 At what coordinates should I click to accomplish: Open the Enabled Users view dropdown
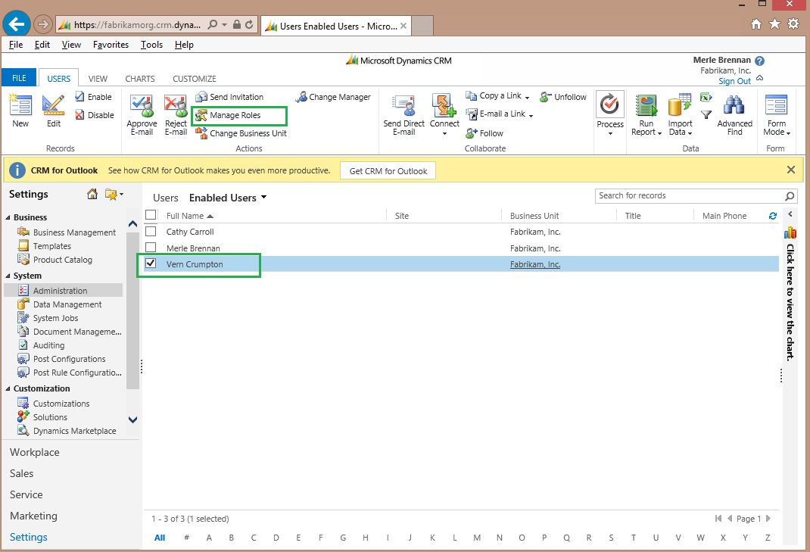click(262, 198)
